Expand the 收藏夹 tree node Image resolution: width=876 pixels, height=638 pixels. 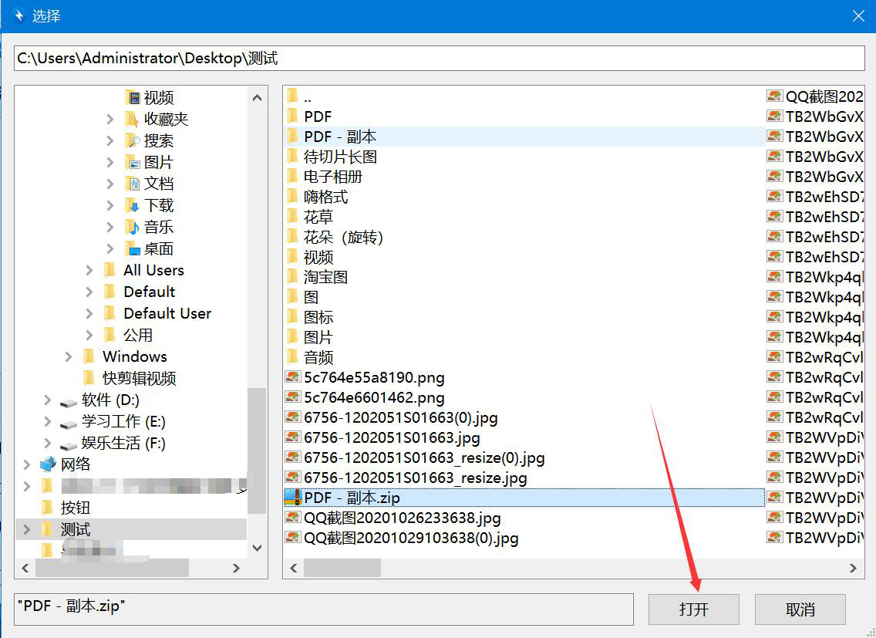click(110, 119)
